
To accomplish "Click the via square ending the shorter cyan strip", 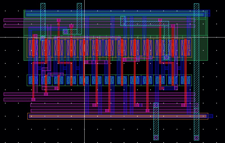I will [156, 138].
